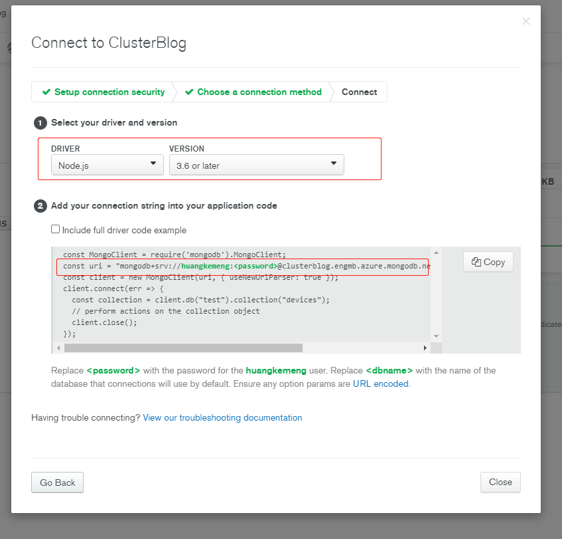Screen dimensions: 562x539
Task: Open the URL encoded link
Action: [381, 383]
